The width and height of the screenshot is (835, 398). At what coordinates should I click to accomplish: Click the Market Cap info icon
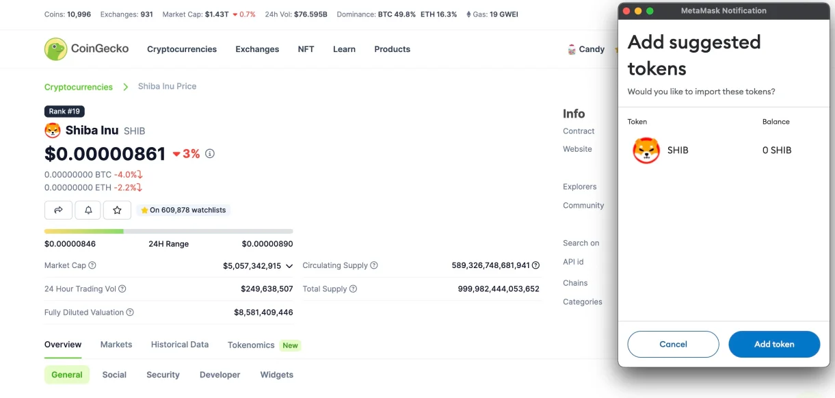[92, 265]
